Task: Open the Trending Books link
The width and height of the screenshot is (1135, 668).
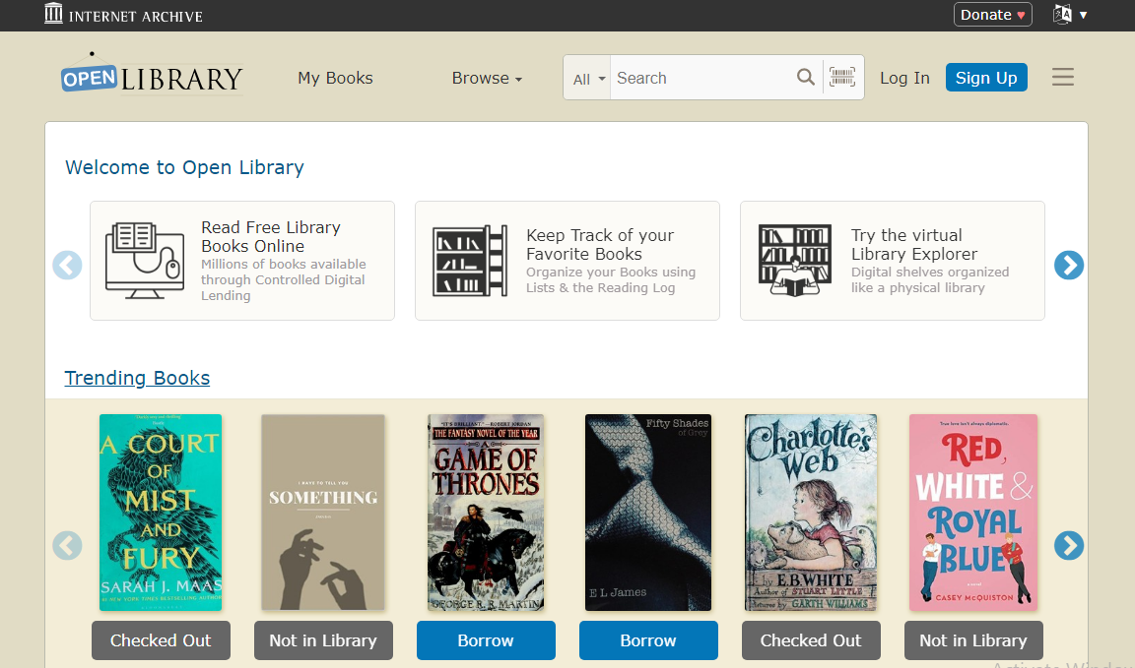Action: click(x=138, y=378)
